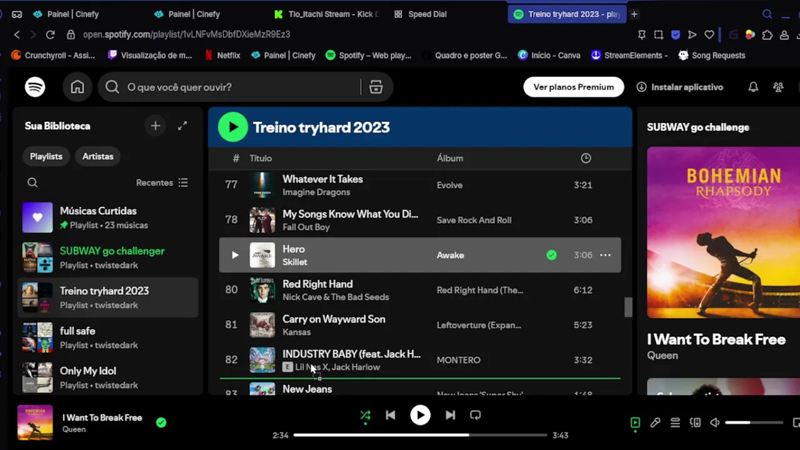Play the song Hero from its row
Screen dimensions: 800x450
pyautogui.click(x=235, y=255)
